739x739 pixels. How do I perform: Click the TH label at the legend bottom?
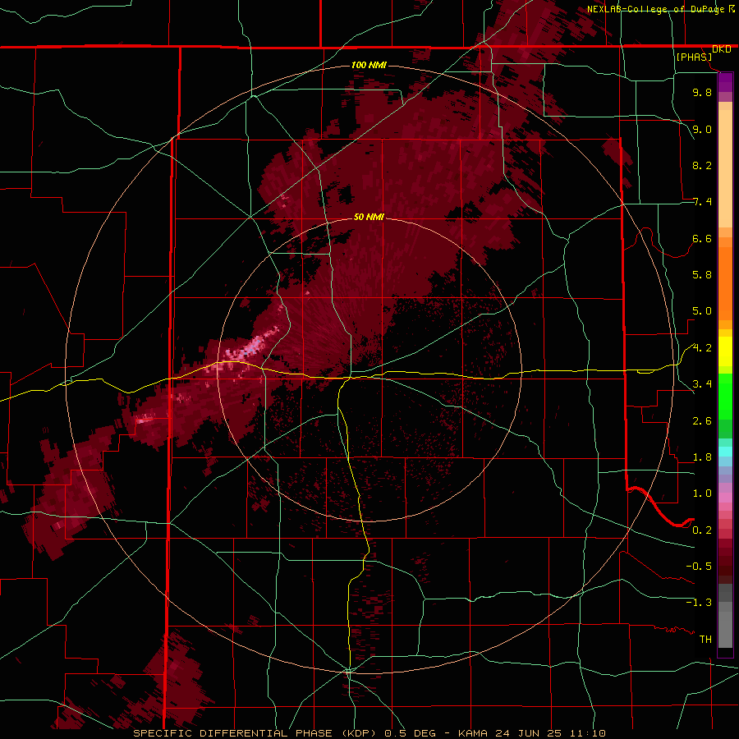point(705,640)
